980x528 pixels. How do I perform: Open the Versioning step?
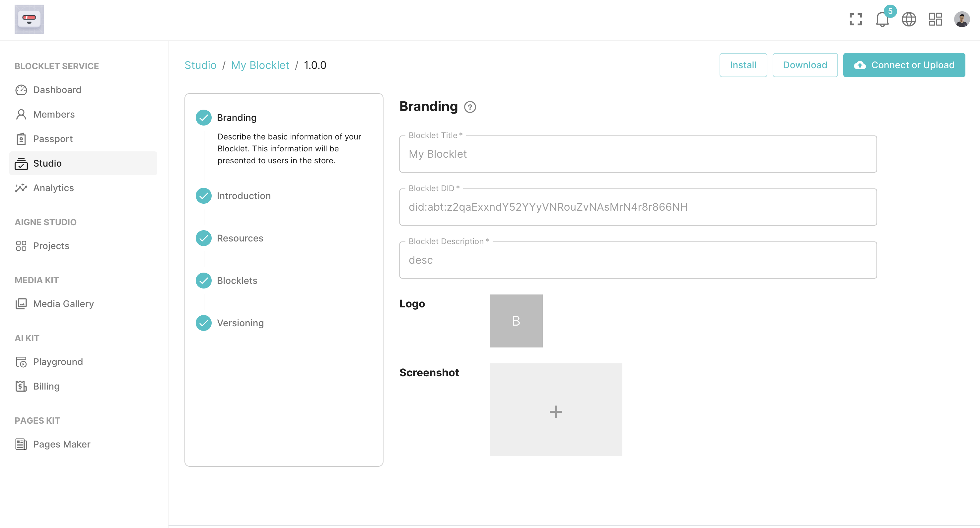[240, 323]
